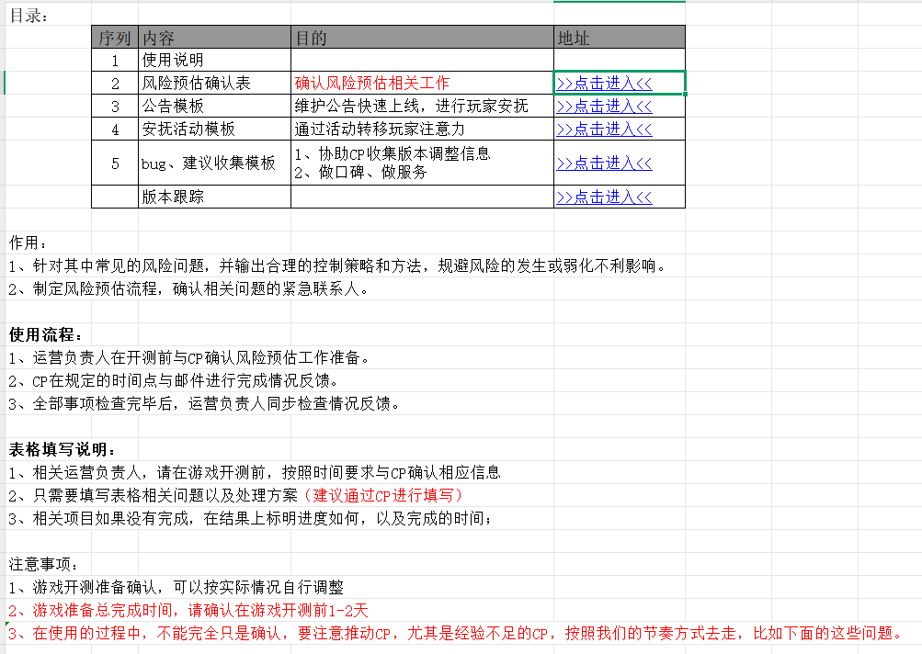Select the 内容 header cell
The width and height of the screenshot is (922, 654).
pyautogui.click(x=214, y=38)
